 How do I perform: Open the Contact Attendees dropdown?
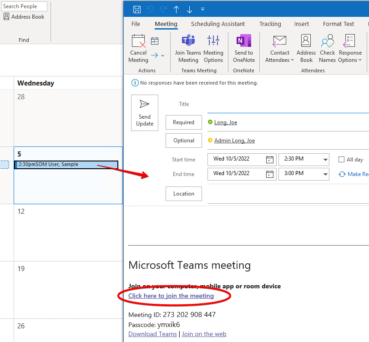[x=280, y=49]
